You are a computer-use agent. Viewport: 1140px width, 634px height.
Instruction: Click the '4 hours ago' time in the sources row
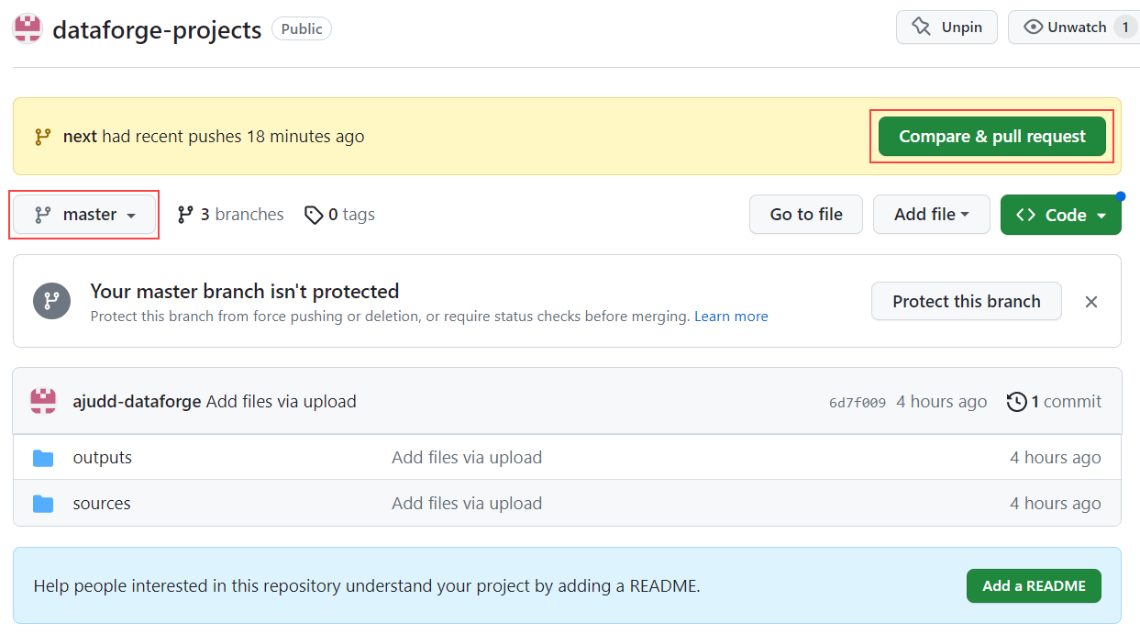click(x=1056, y=504)
